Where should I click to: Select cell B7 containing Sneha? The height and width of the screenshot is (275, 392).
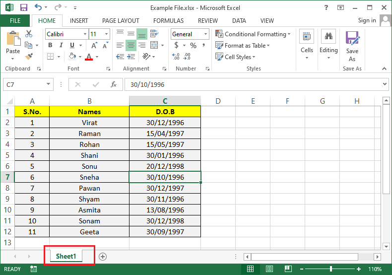coord(89,177)
